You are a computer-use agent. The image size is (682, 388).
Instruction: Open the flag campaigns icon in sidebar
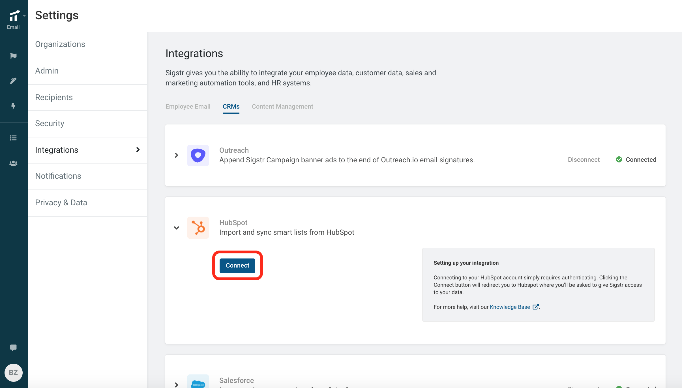13,56
